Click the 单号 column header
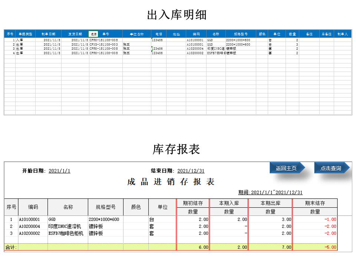 click(106, 34)
